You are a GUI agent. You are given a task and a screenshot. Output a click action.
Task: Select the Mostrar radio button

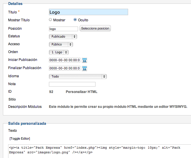(50, 20)
